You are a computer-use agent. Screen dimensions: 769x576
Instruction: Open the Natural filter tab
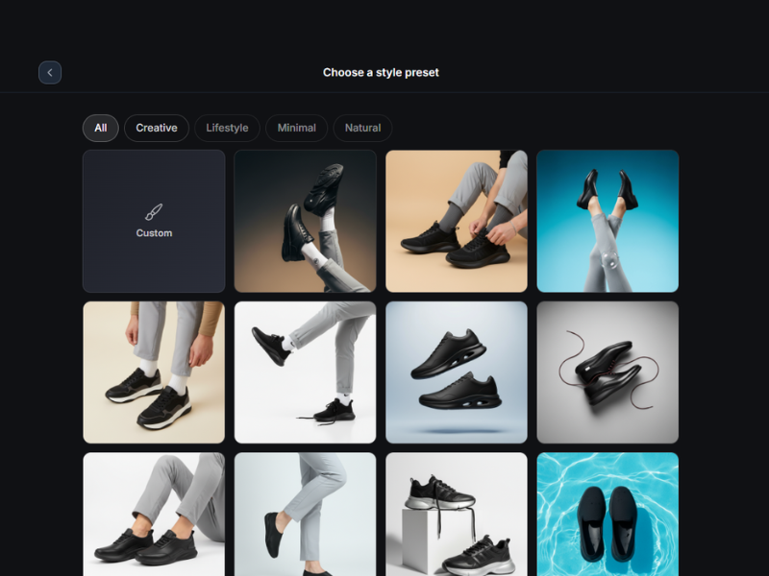click(363, 128)
